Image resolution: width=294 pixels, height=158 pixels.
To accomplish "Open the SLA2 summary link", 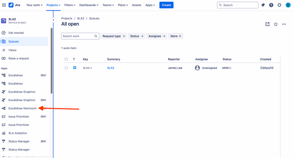I will point(111,68).
